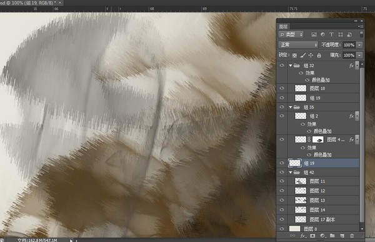Filter for shape layers icon
The image size is (375, 242).
point(341,34)
